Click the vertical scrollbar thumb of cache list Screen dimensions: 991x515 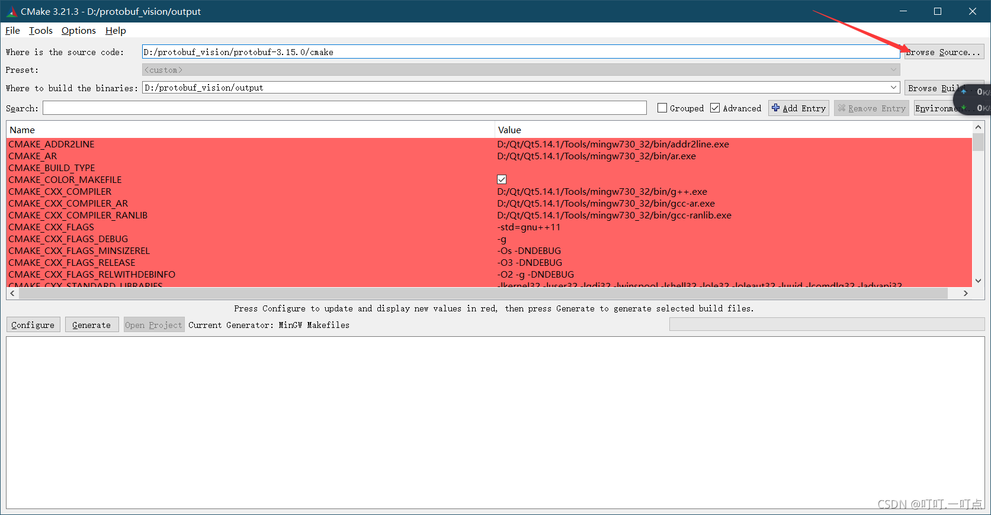point(979,142)
